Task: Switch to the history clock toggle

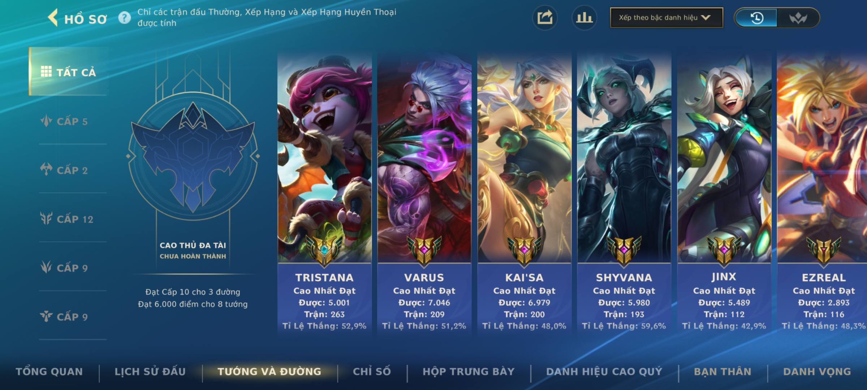Action: point(756,18)
